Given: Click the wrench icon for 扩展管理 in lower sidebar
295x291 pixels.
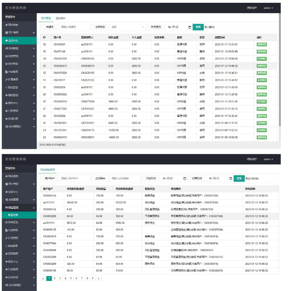Looking at the screenshot, I should click(6, 238).
